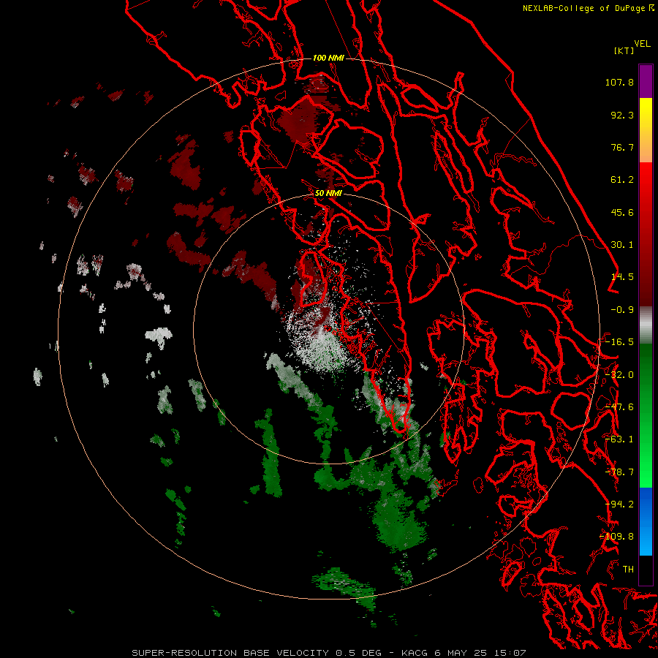The image size is (658, 658).
Task: Click the -63.1 legend value
Action: (x=619, y=439)
